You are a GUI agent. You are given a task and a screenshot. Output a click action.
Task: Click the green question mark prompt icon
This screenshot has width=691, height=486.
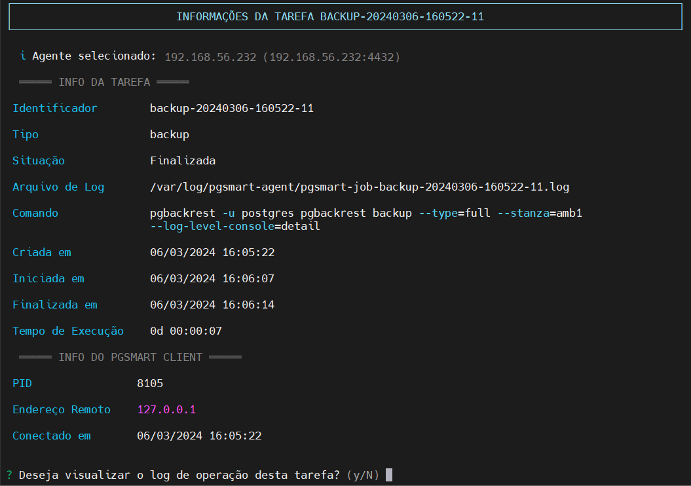(x=9, y=476)
